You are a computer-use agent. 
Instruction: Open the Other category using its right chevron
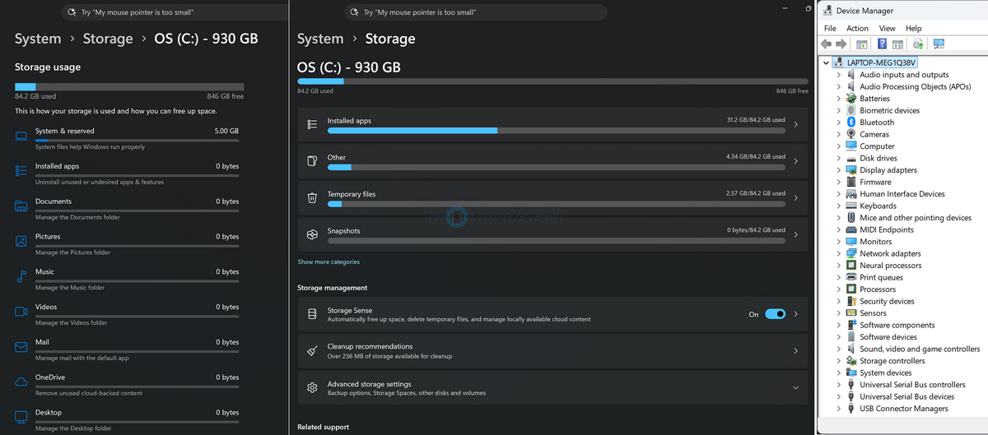click(x=795, y=162)
